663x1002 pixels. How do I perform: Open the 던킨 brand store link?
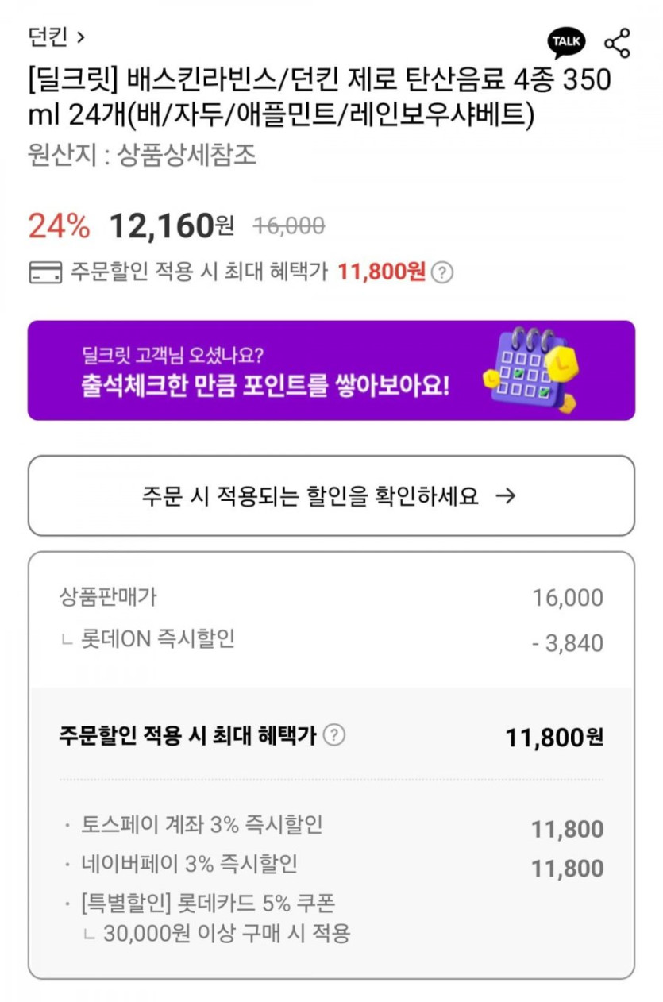pos(48,37)
